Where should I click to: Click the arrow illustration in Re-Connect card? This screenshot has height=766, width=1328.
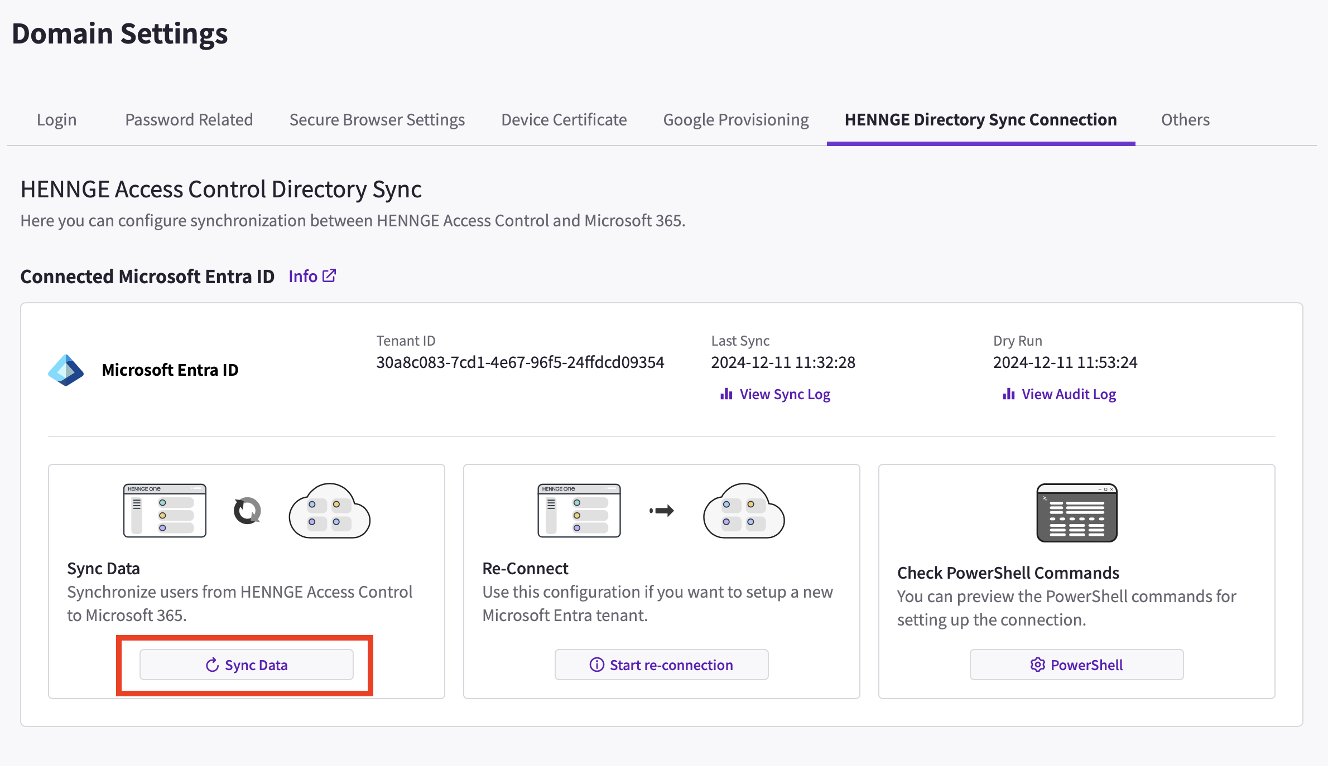[x=662, y=510]
